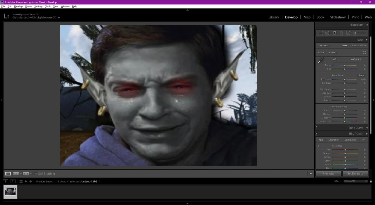
Task: Open the Settings menu
Action: click(x=38, y=6)
